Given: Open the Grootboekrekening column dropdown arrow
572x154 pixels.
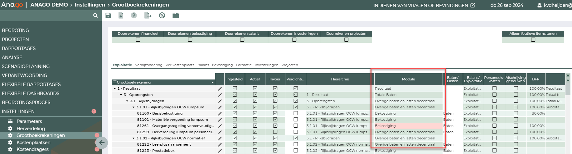Looking at the screenshot, I should [213, 83].
